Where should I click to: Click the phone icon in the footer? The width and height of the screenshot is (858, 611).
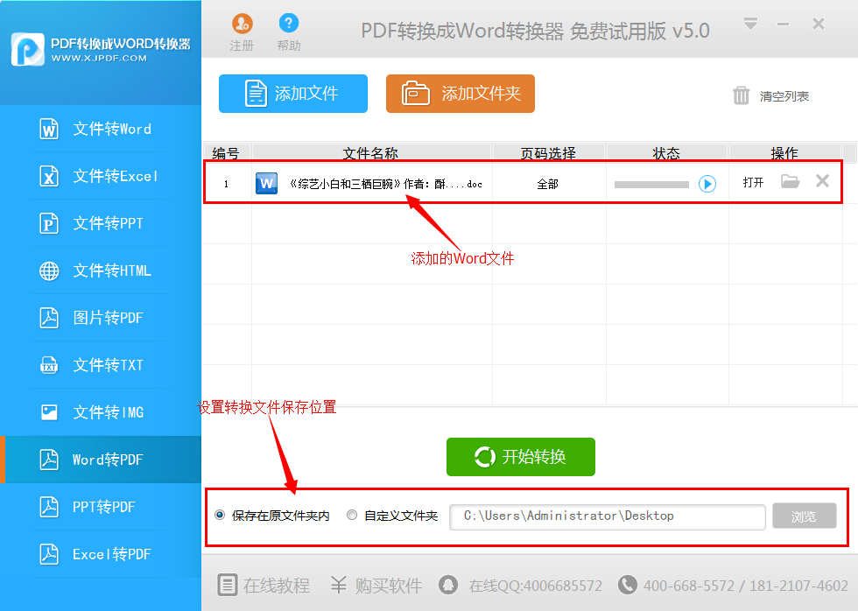click(x=627, y=584)
